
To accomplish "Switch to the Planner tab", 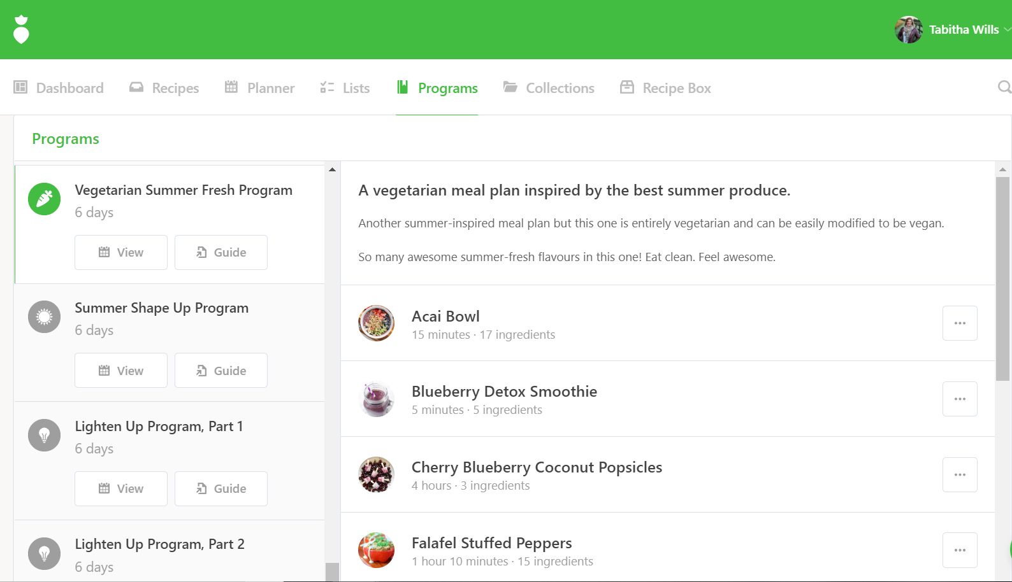I will coord(260,88).
